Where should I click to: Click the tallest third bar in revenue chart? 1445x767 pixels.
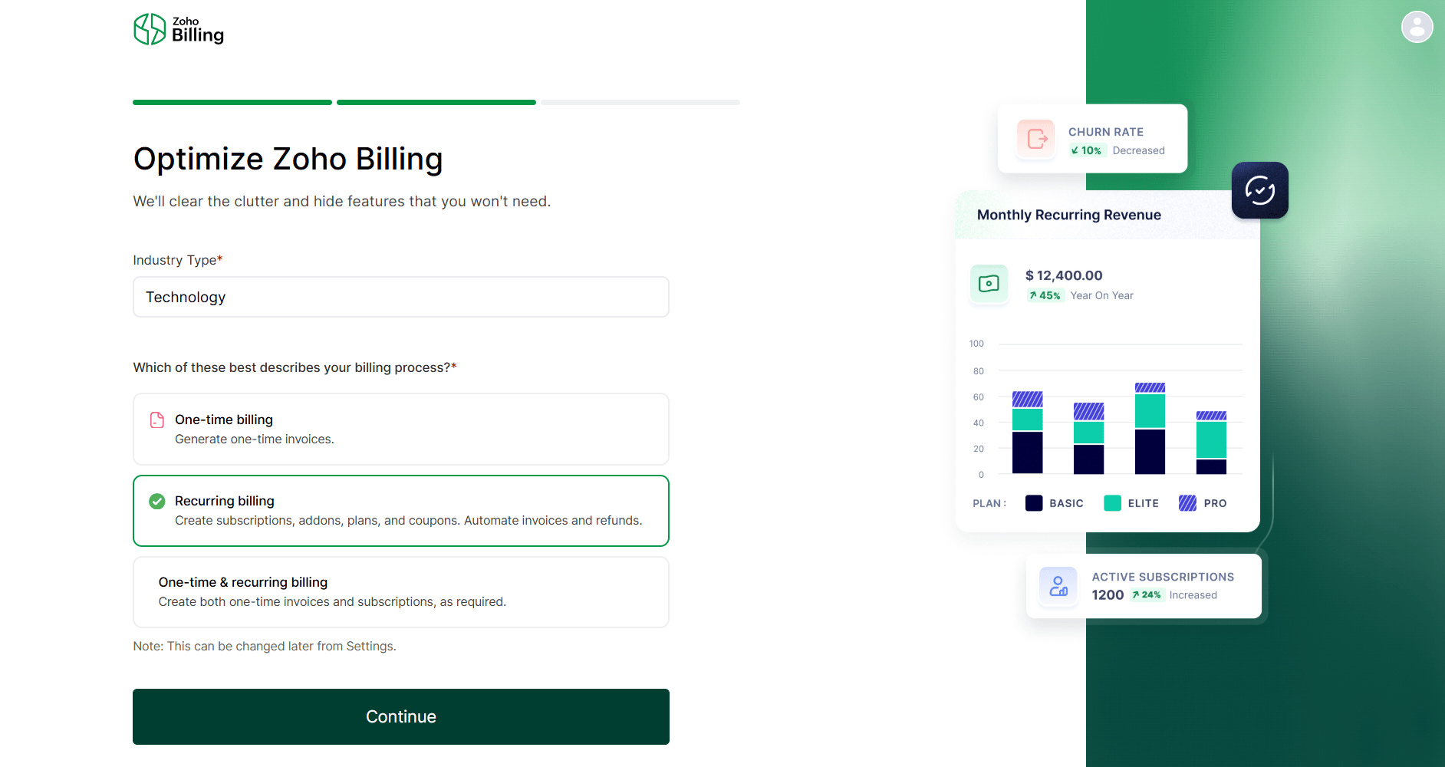pos(1150,428)
